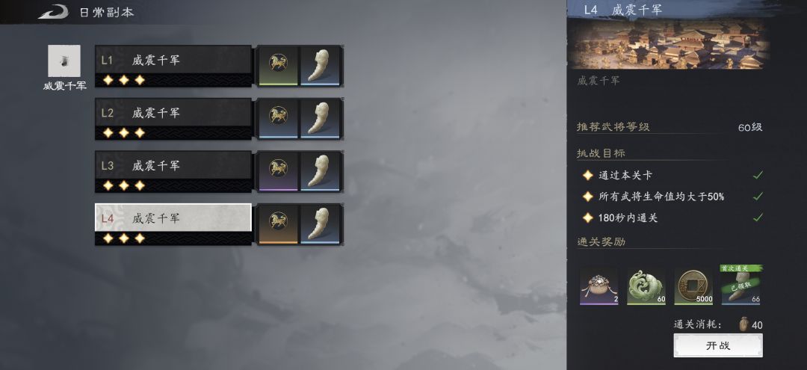Select the L3 威震千军 stage
Image resolution: width=807 pixels, height=370 pixels.
pos(173,172)
